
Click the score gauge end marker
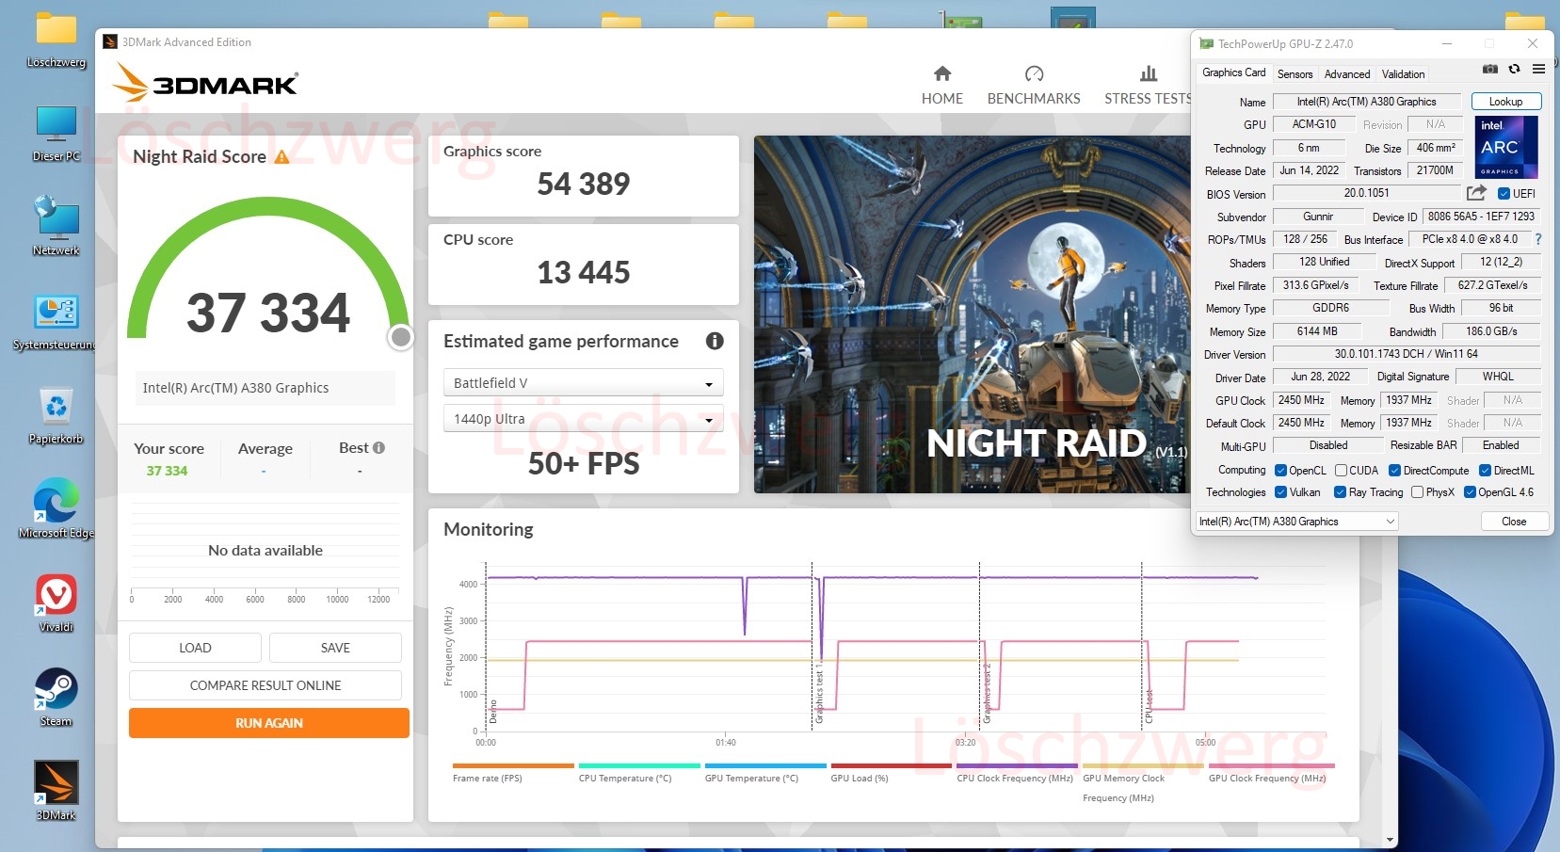tap(401, 337)
